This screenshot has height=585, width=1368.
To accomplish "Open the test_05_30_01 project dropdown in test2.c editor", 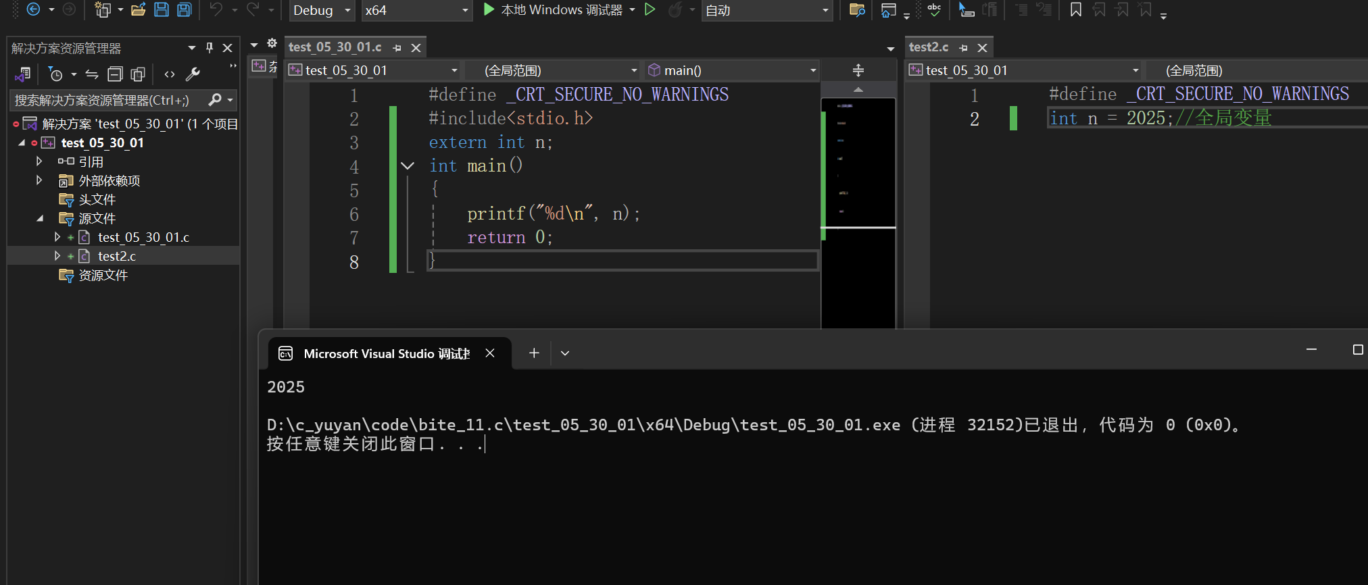I will pos(1024,70).
